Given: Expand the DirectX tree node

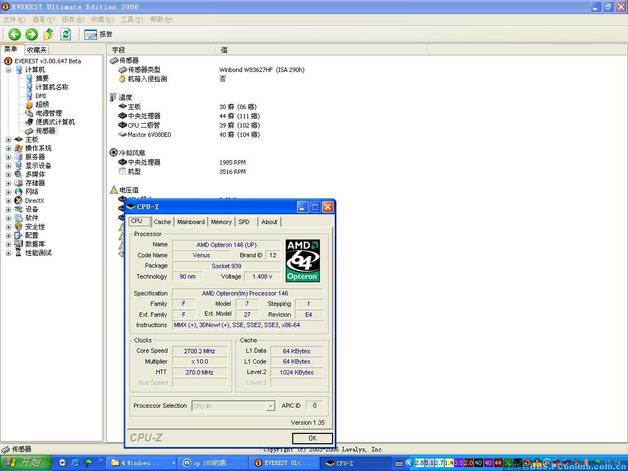Looking at the screenshot, I should (9, 201).
